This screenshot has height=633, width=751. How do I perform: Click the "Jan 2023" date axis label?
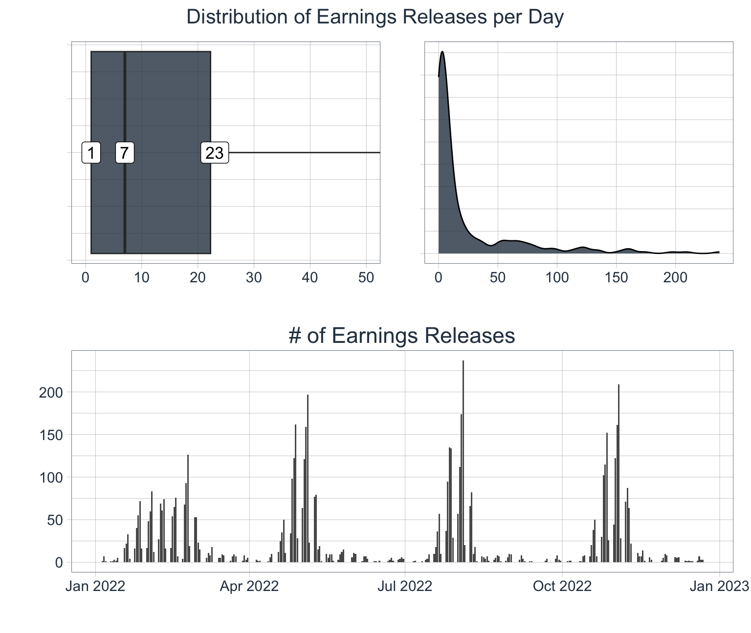pos(719,586)
